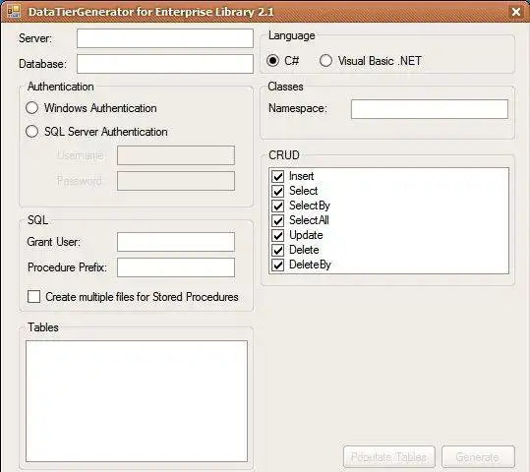Uncheck the Update CRUD option
This screenshot has height=472, width=530.
(278, 235)
